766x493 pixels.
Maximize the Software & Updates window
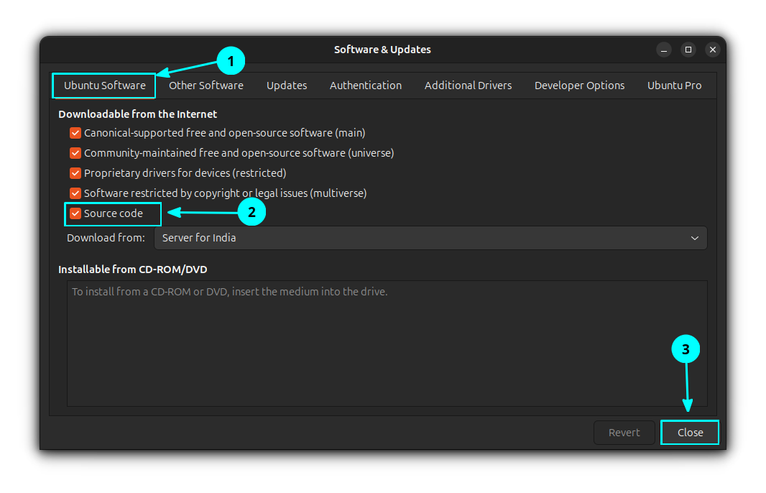(x=688, y=50)
